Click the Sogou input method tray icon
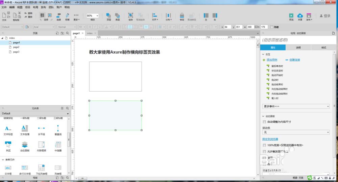The width and height of the screenshot is (338, 182). pos(310,178)
